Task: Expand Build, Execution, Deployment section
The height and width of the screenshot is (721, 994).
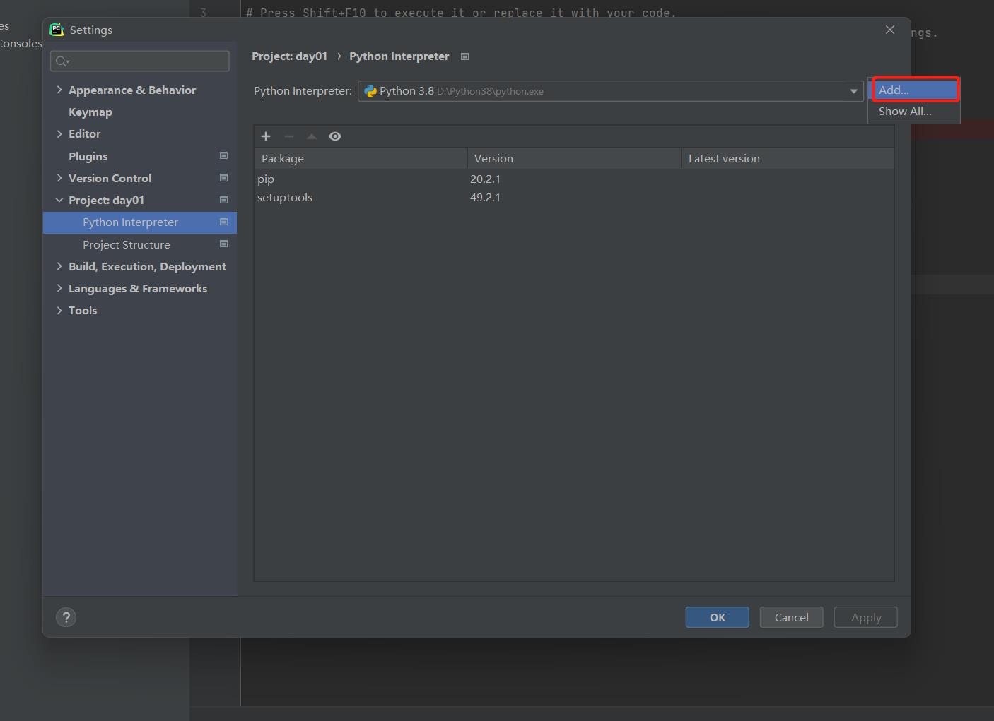Action: point(59,266)
